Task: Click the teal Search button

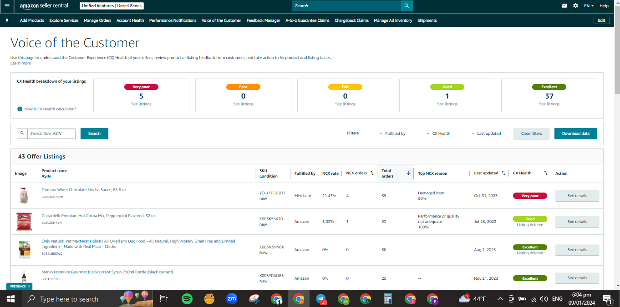Action: pos(94,134)
